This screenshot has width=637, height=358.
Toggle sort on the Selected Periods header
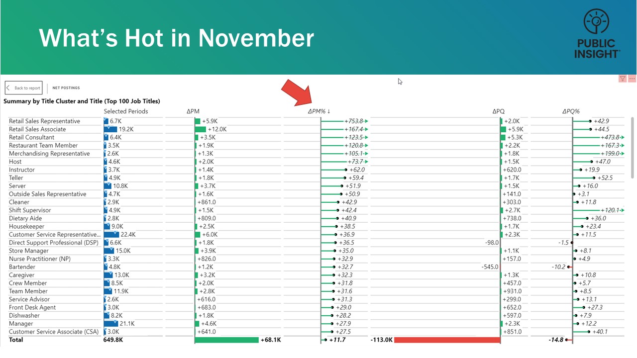[x=125, y=111]
